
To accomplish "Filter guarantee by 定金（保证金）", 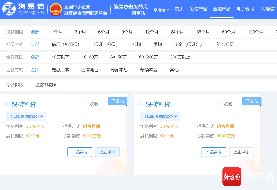I will tap(188, 45).
